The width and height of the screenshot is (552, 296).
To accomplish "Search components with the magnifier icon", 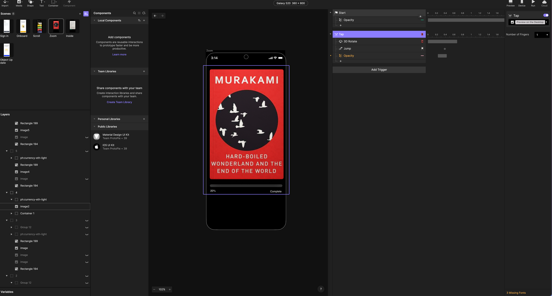I will pyautogui.click(x=134, y=13).
